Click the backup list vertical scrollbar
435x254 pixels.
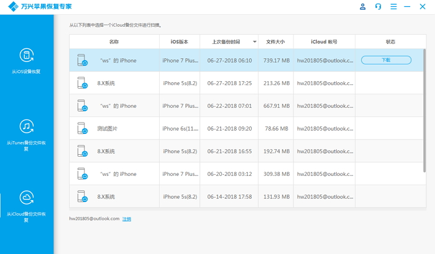(425, 93)
